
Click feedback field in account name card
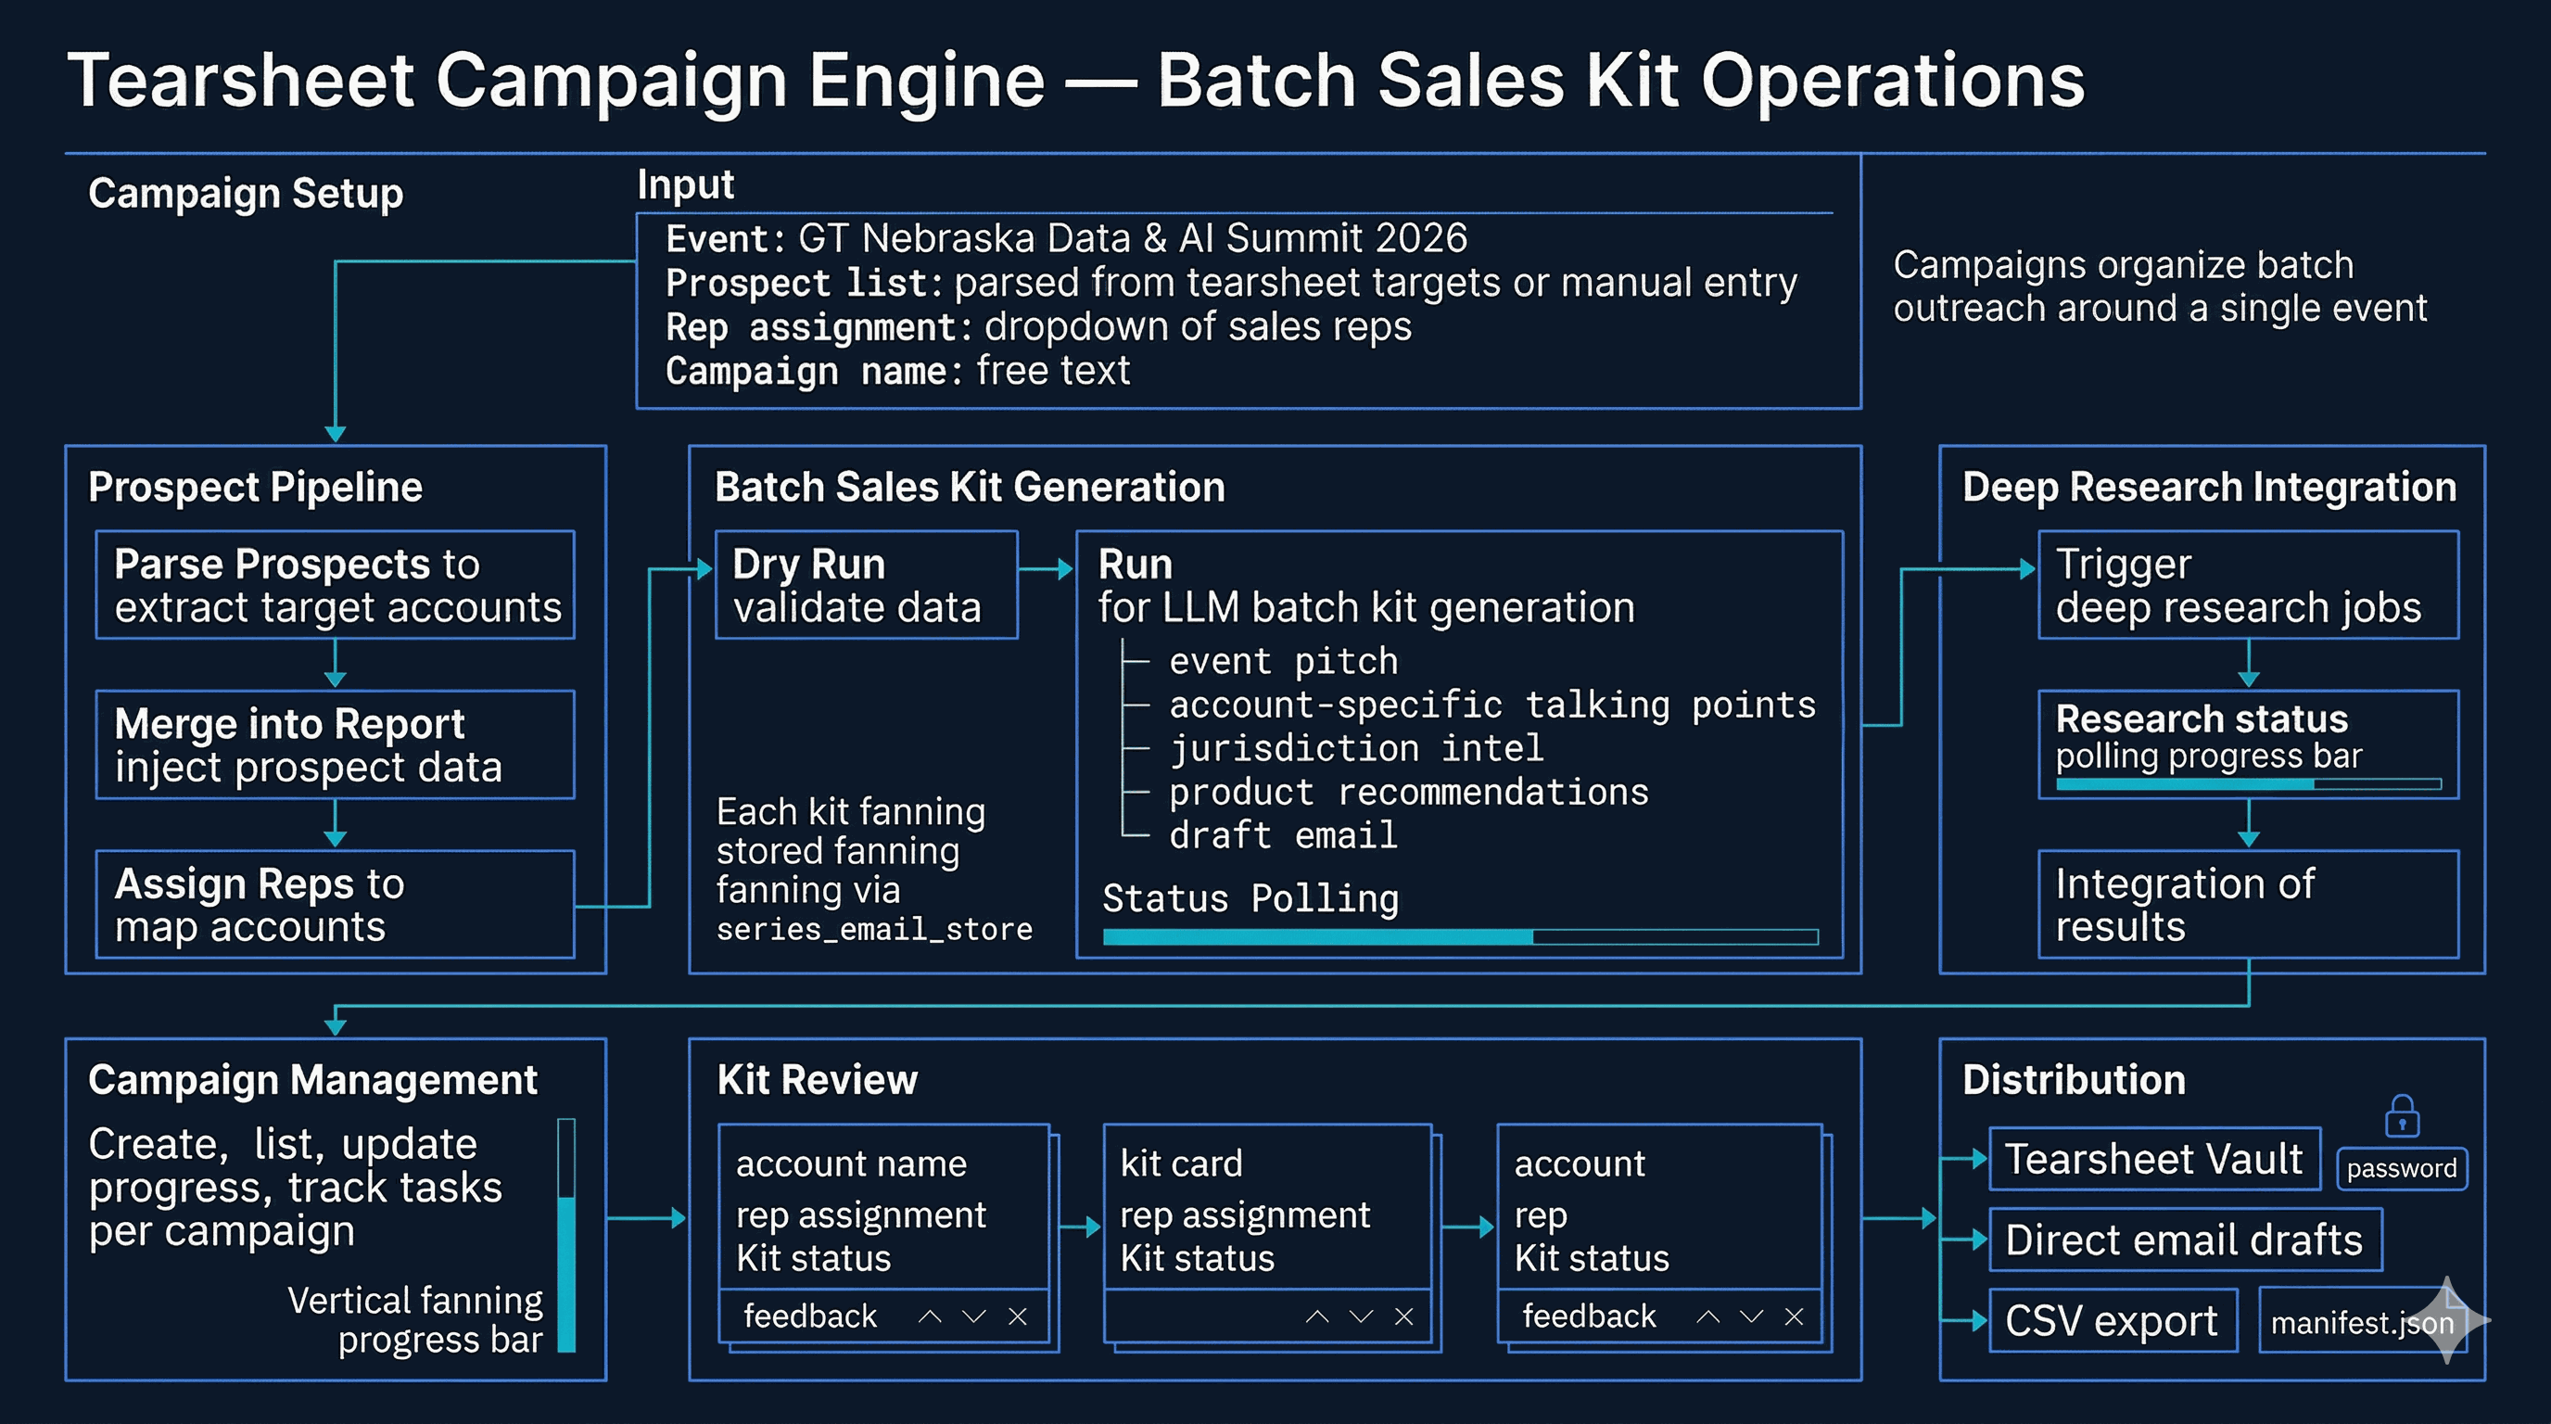[x=810, y=1316]
